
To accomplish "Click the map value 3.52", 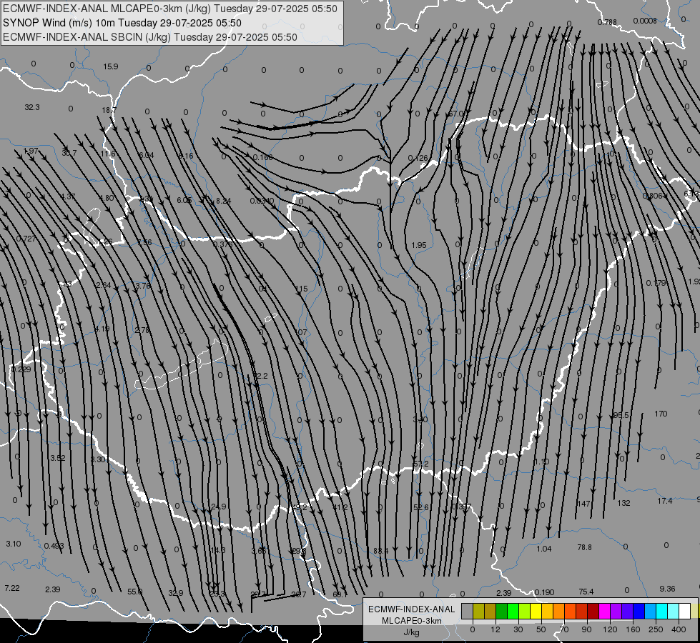I will tap(58, 458).
